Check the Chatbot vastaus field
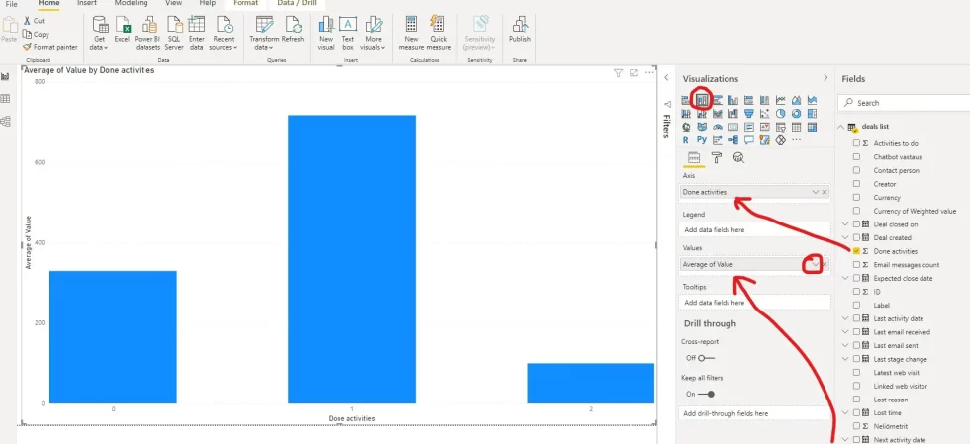This screenshot has width=970, height=444. click(x=857, y=156)
